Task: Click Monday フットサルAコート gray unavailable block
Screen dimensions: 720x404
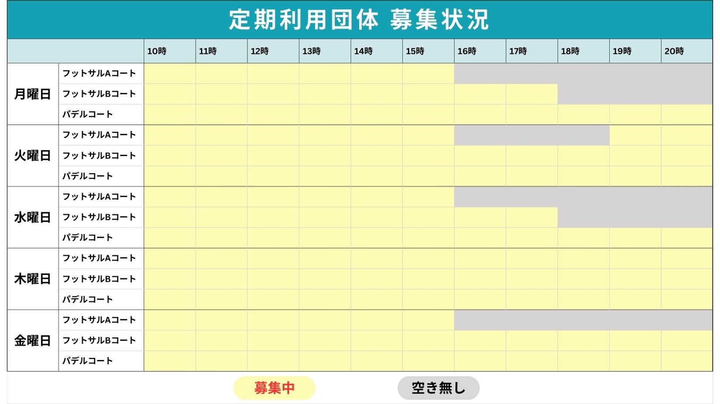Action: point(583,73)
